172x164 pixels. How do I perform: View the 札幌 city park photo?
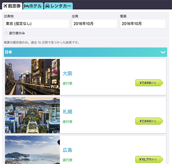pos(32,115)
